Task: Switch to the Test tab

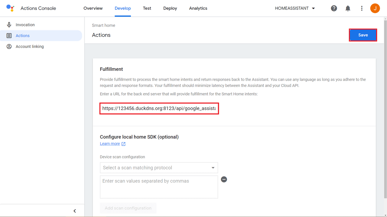Action: pos(147,8)
